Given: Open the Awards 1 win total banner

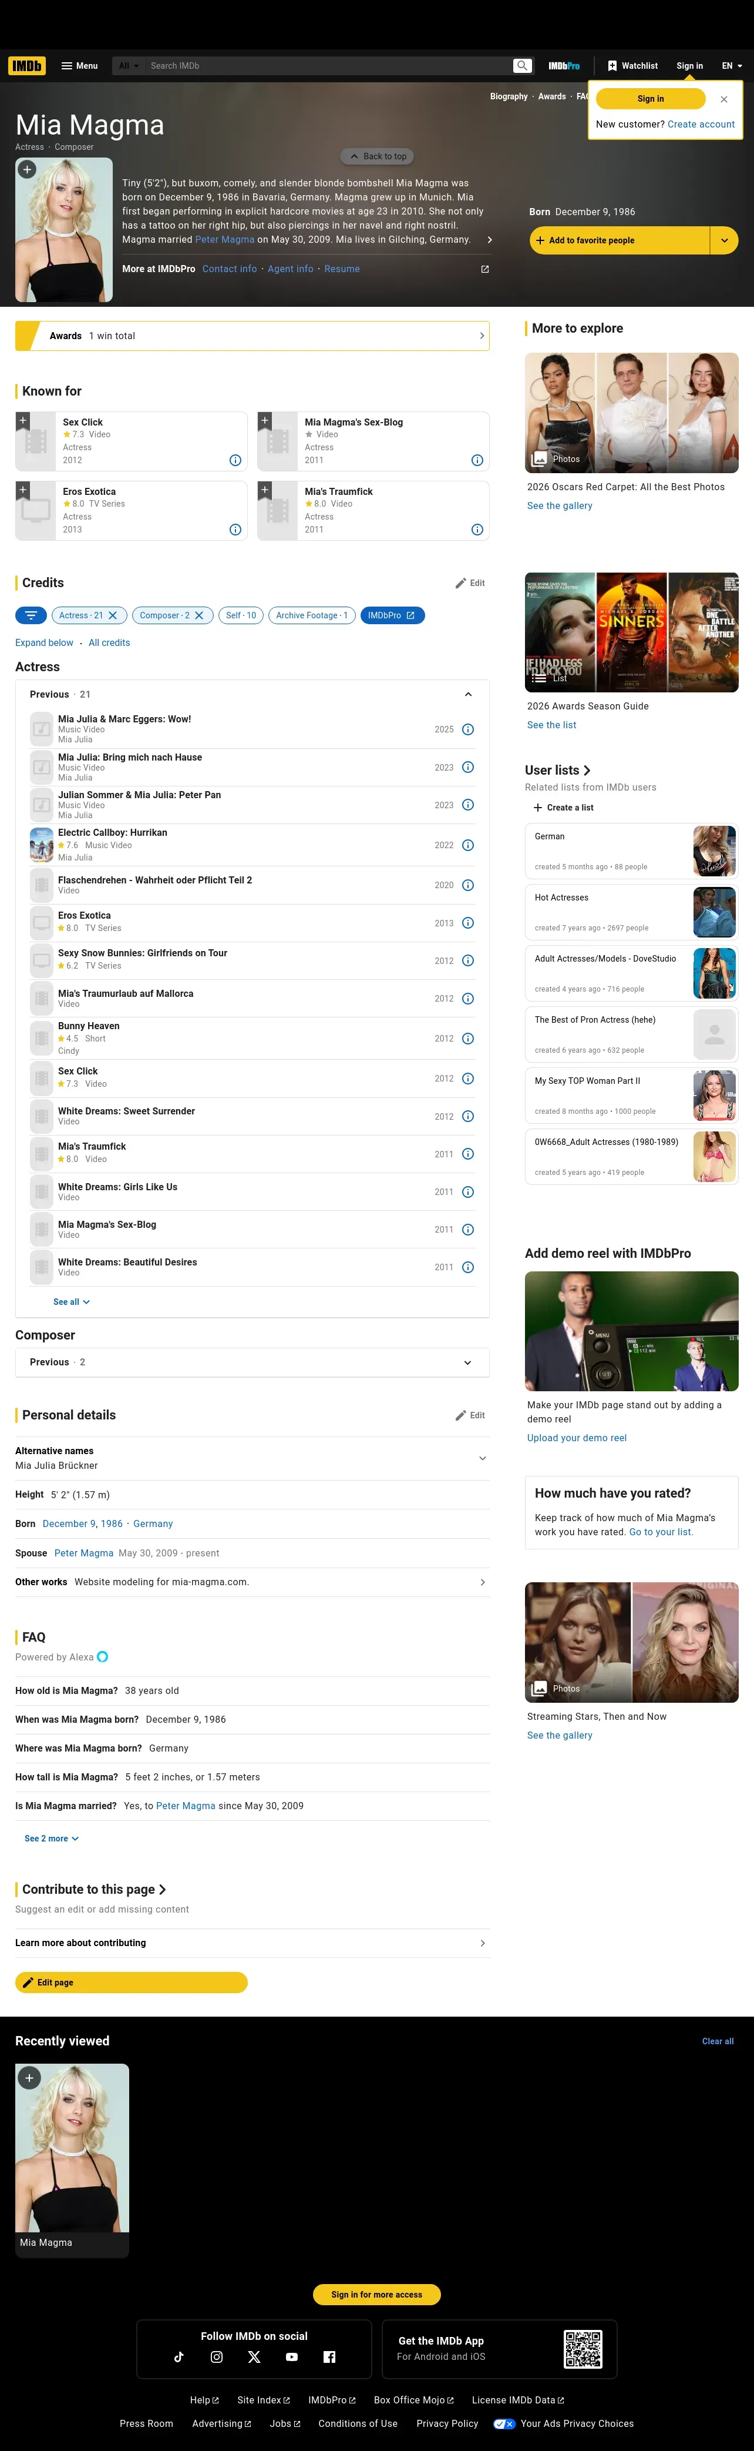Looking at the screenshot, I should click(252, 336).
